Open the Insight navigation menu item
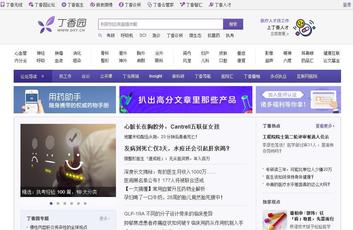The image size is (353, 230). tap(156, 76)
